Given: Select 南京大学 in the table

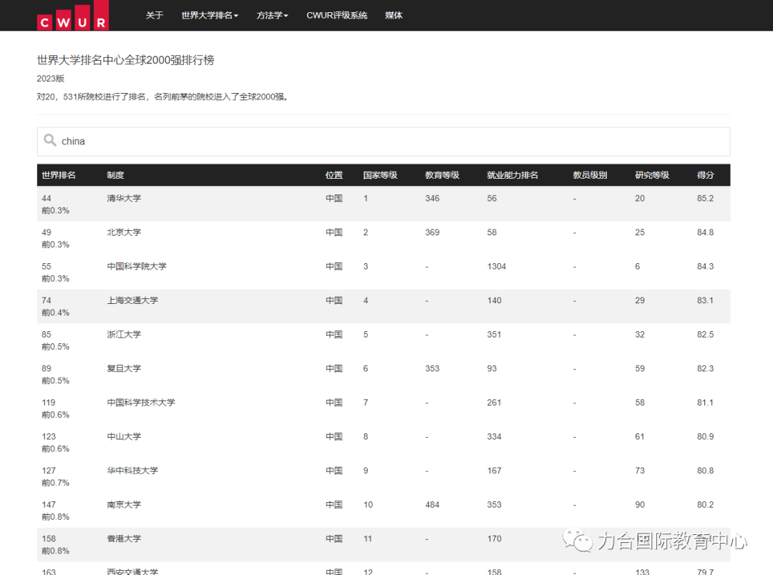Looking at the screenshot, I should coord(124,504).
